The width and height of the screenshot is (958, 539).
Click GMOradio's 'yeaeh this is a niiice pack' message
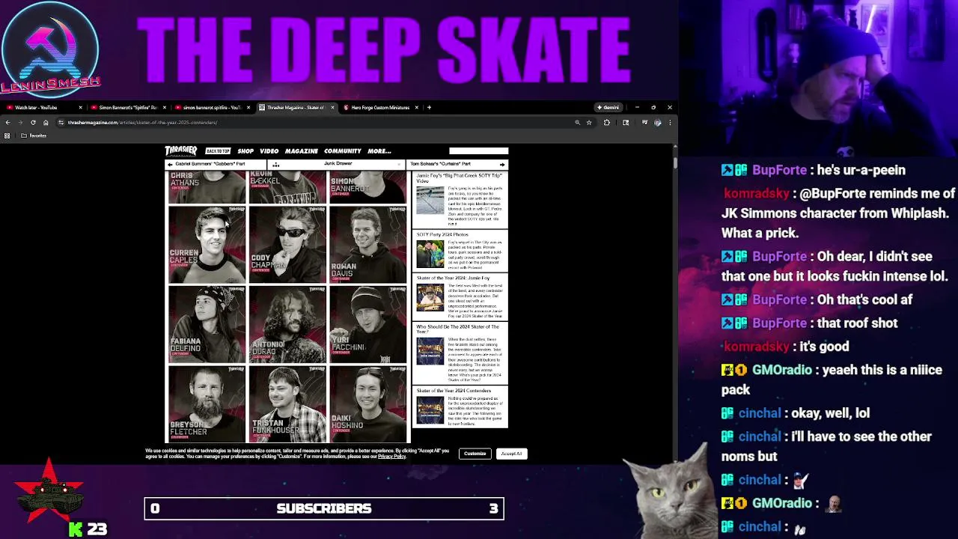[x=832, y=380]
